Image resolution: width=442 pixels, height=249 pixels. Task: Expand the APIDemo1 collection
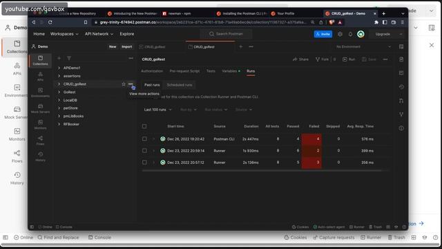click(x=59, y=68)
